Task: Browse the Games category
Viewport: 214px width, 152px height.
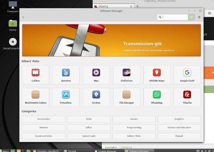Action: pos(134,119)
